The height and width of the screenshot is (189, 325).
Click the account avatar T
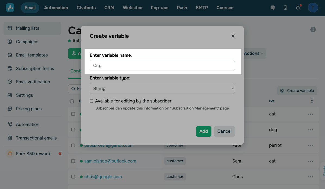313,8
